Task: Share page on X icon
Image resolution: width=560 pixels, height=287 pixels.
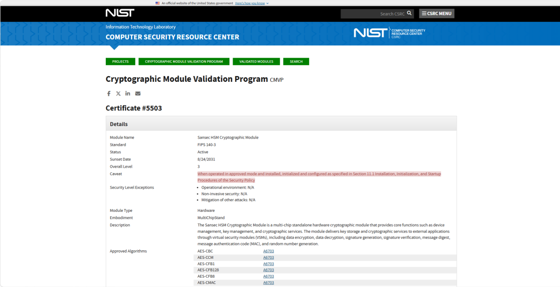Action: (118, 93)
